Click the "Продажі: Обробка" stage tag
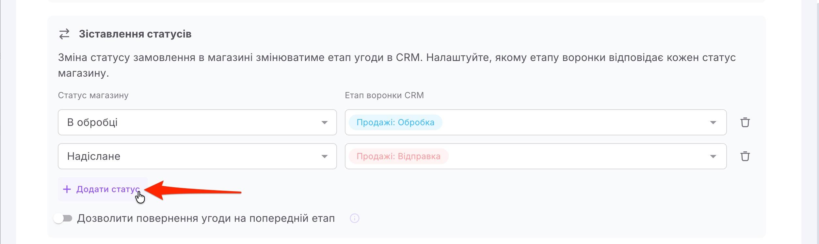This screenshot has width=819, height=244. pyautogui.click(x=395, y=122)
